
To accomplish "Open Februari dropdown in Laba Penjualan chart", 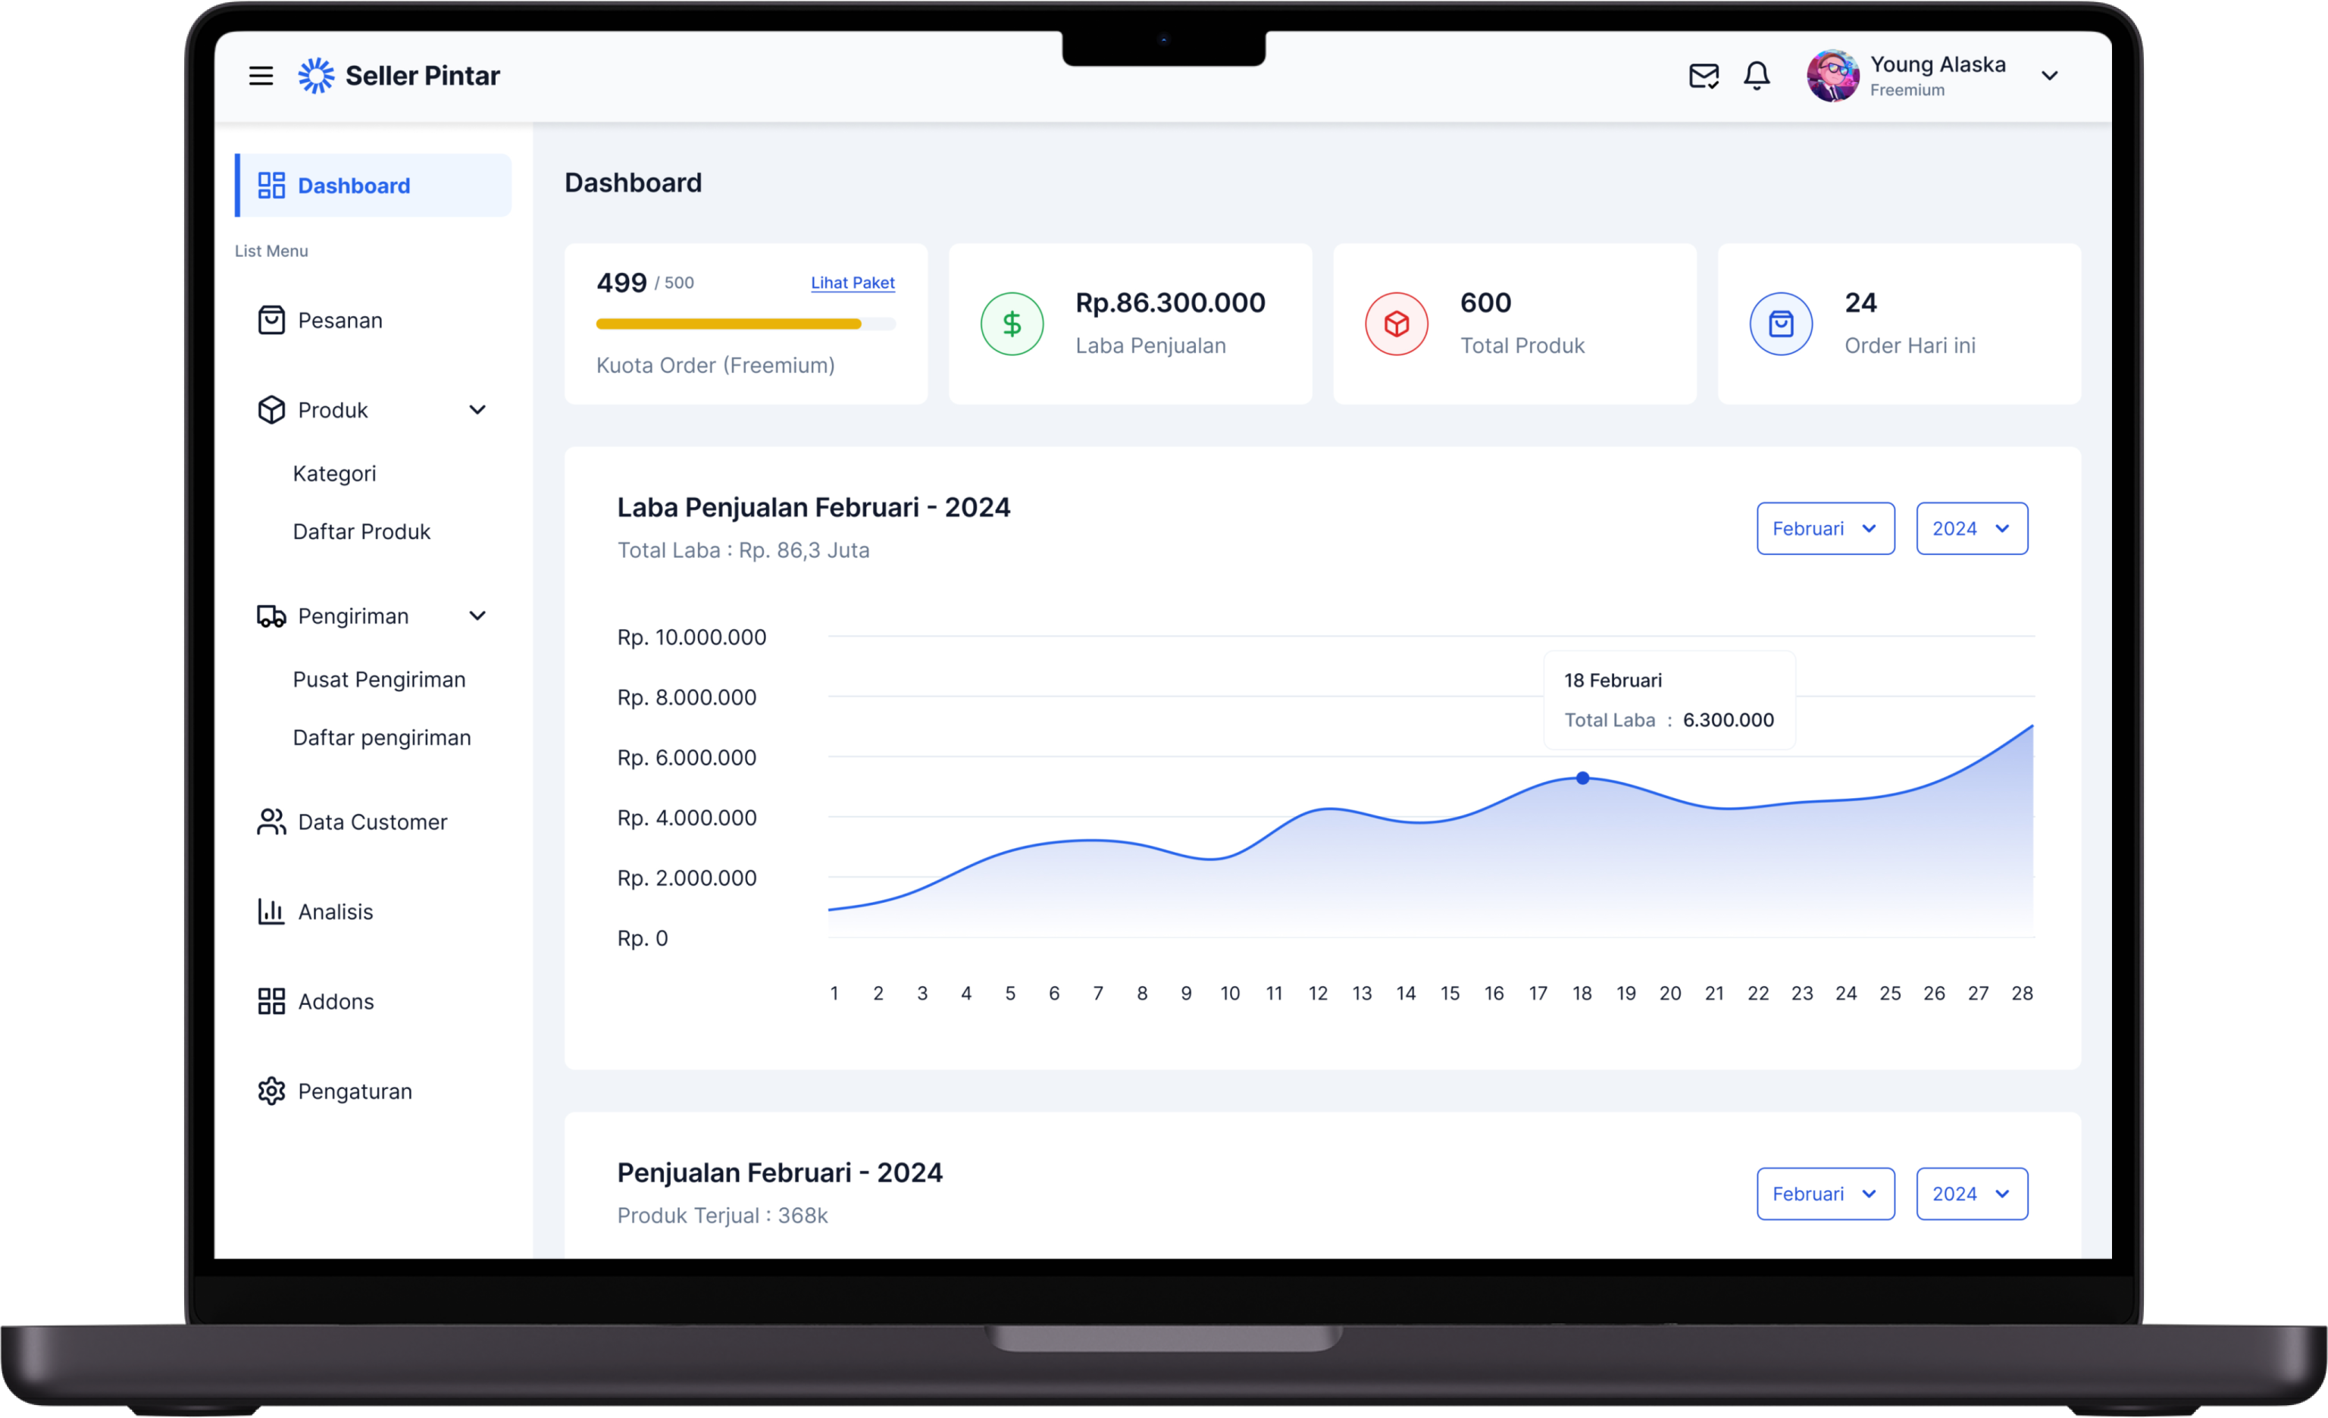I will 1826,528.
